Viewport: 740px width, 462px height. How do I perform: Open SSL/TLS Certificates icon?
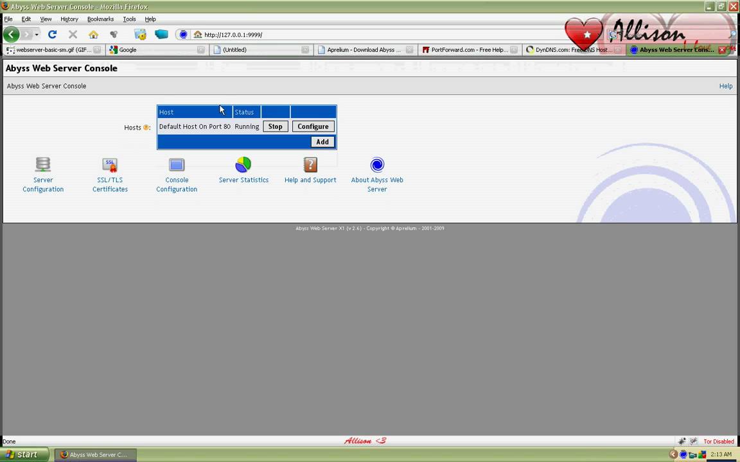point(110,164)
